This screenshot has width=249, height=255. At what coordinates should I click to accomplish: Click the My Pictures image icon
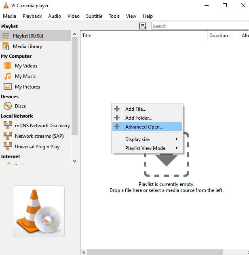pos(8,86)
